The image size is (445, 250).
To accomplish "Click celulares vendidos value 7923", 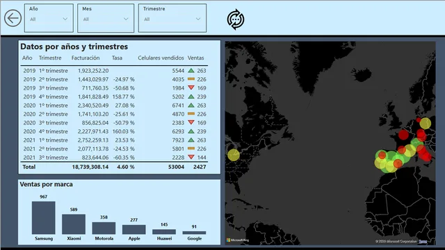I will [x=178, y=140].
